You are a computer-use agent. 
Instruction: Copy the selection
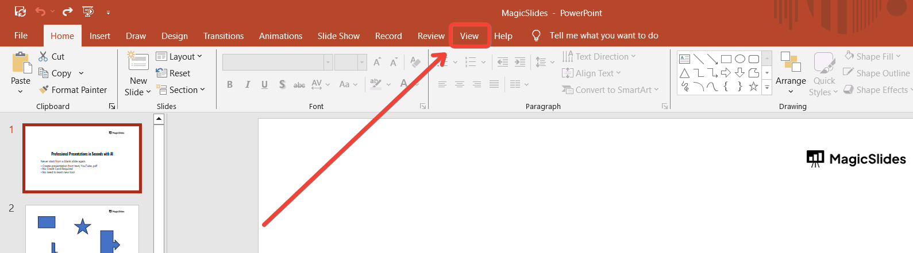(x=55, y=73)
